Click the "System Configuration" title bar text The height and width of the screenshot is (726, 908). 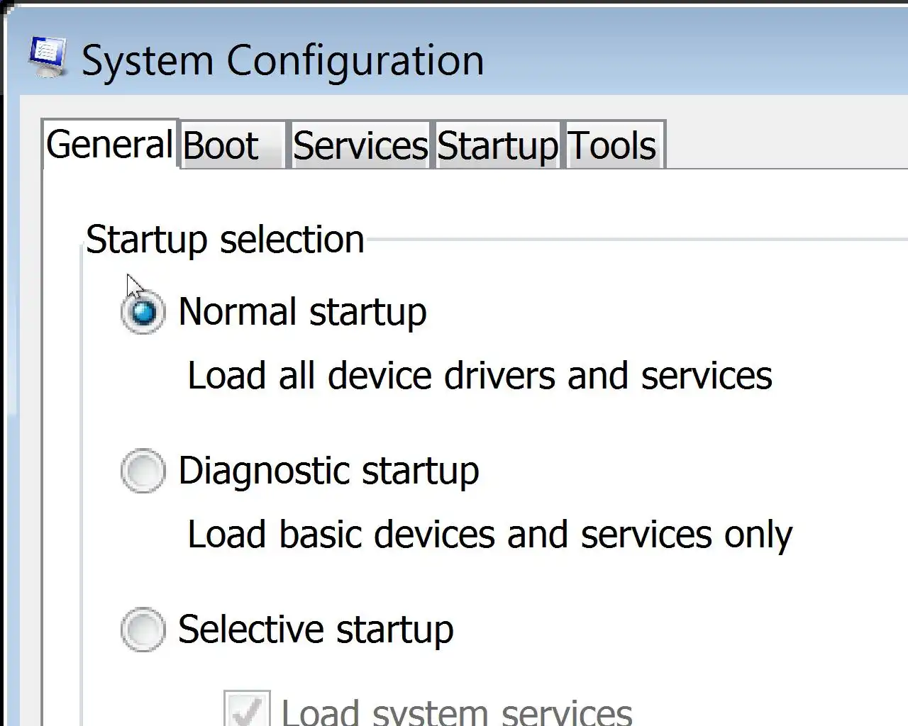[x=282, y=60]
